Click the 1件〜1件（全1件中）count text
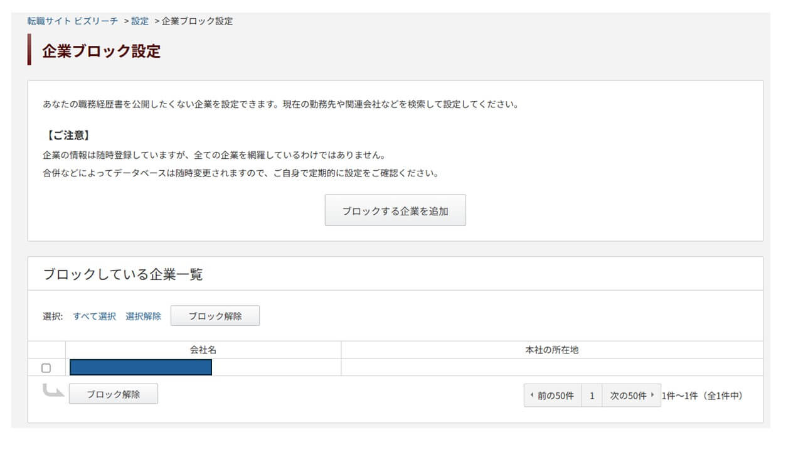This screenshot has height=452, width=803. (x=701, y=395)
